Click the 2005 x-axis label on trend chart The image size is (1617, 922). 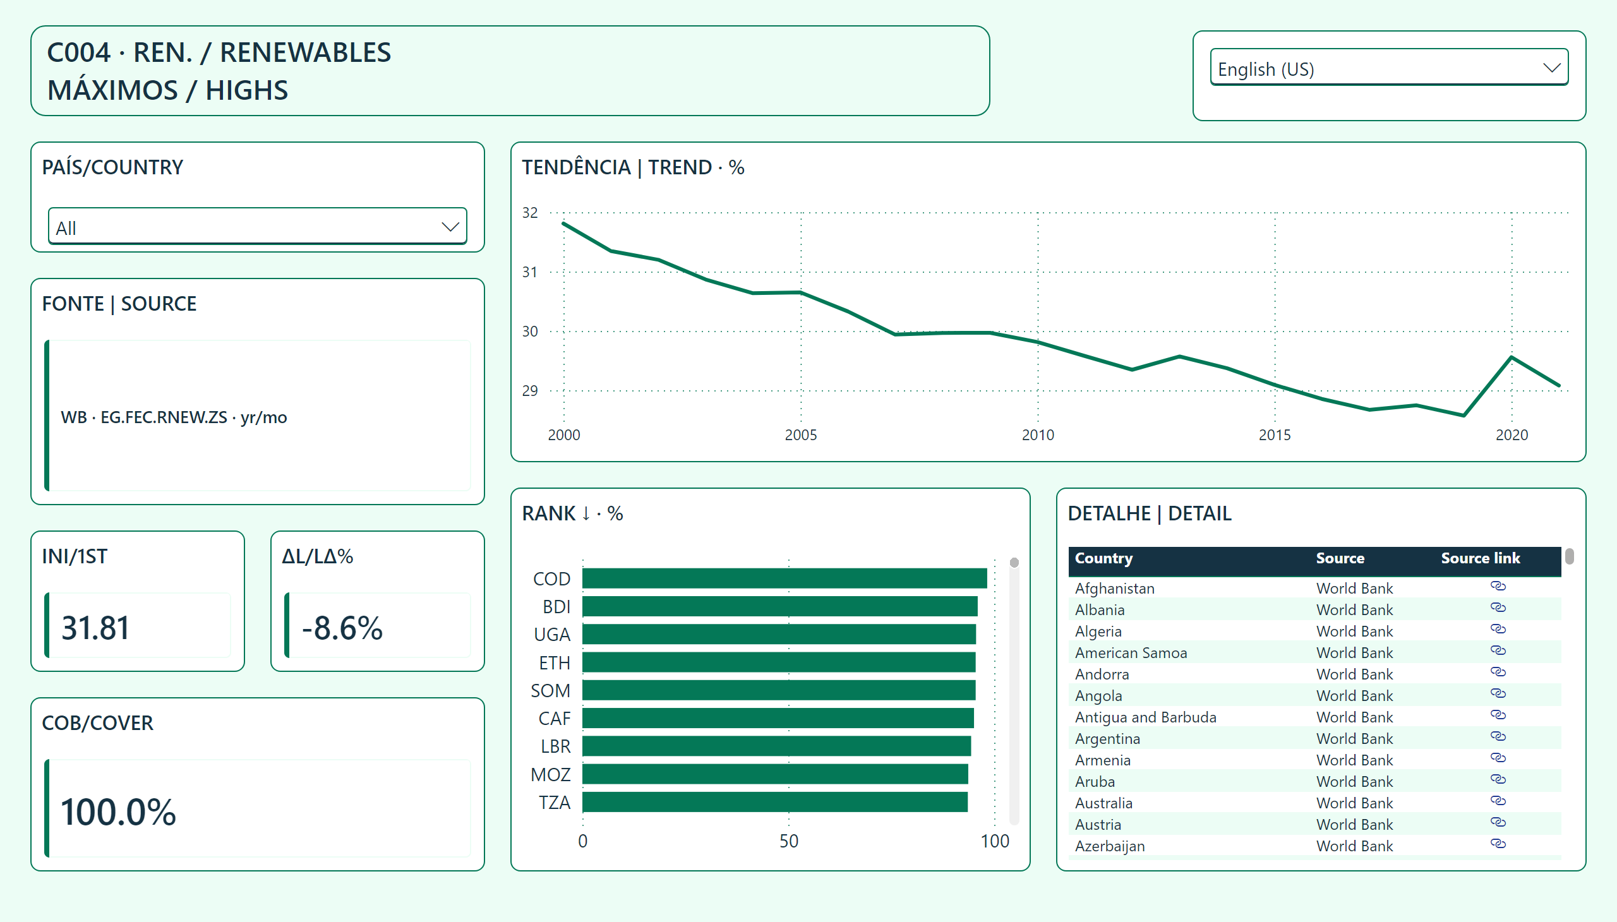click(x=800, y=435)
